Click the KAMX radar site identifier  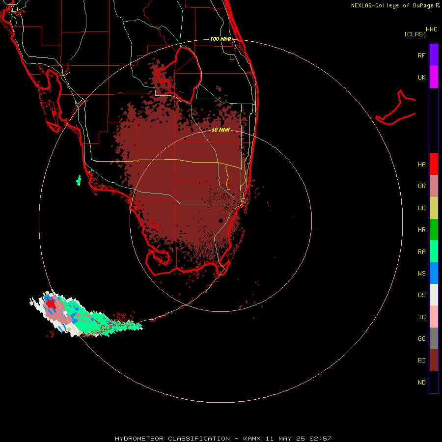pyautogui.click(x=252, y=439)
